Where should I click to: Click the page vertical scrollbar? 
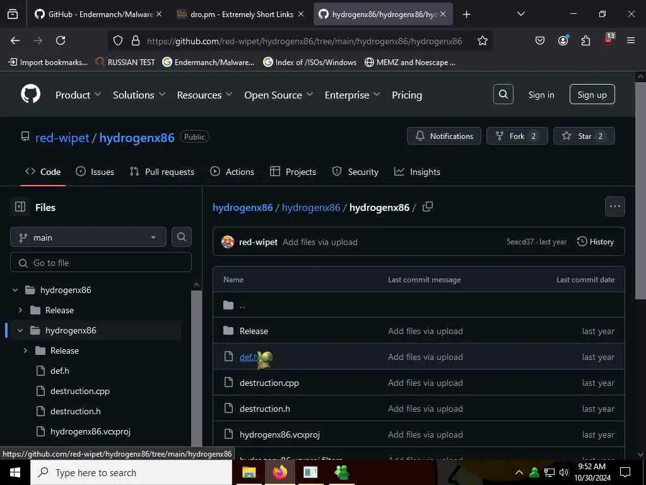tap(640, 191)
